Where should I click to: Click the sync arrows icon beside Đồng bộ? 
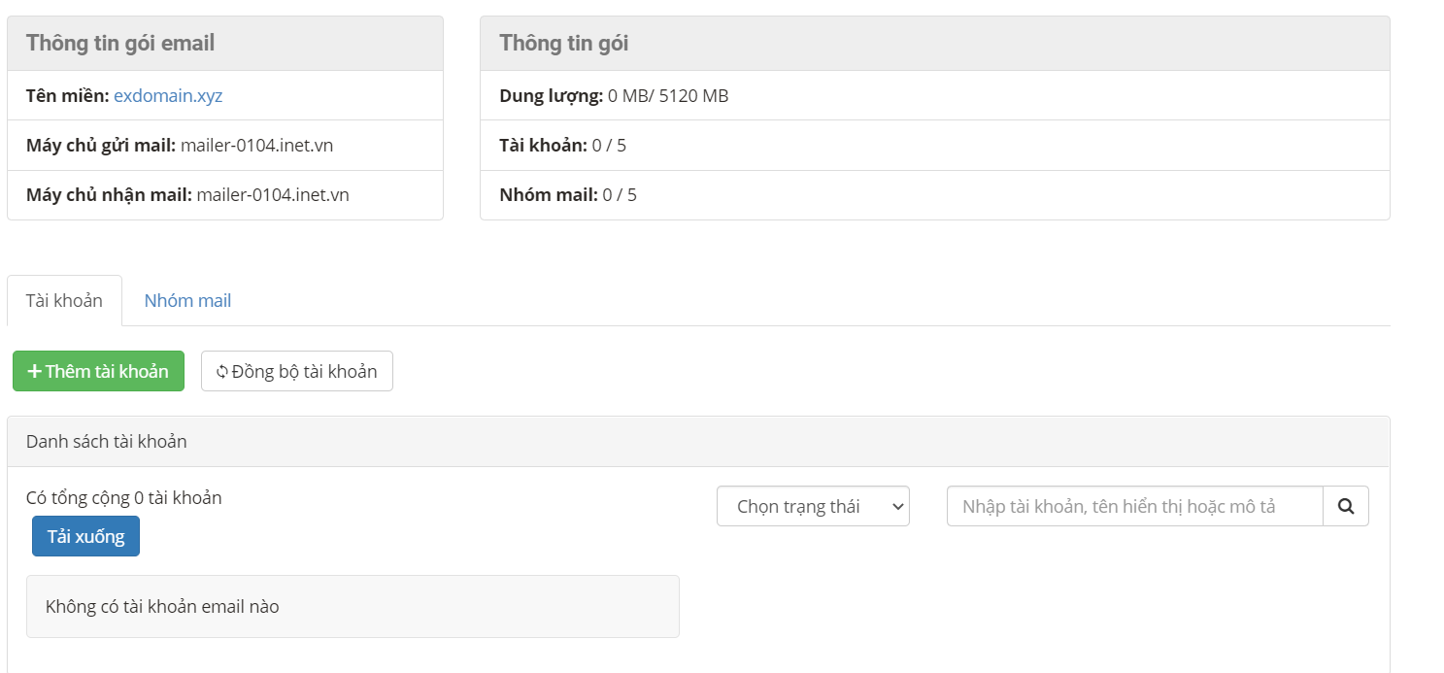[222, 371]
